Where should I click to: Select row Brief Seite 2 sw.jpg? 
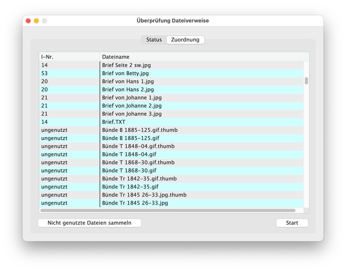tap(126, 65)
